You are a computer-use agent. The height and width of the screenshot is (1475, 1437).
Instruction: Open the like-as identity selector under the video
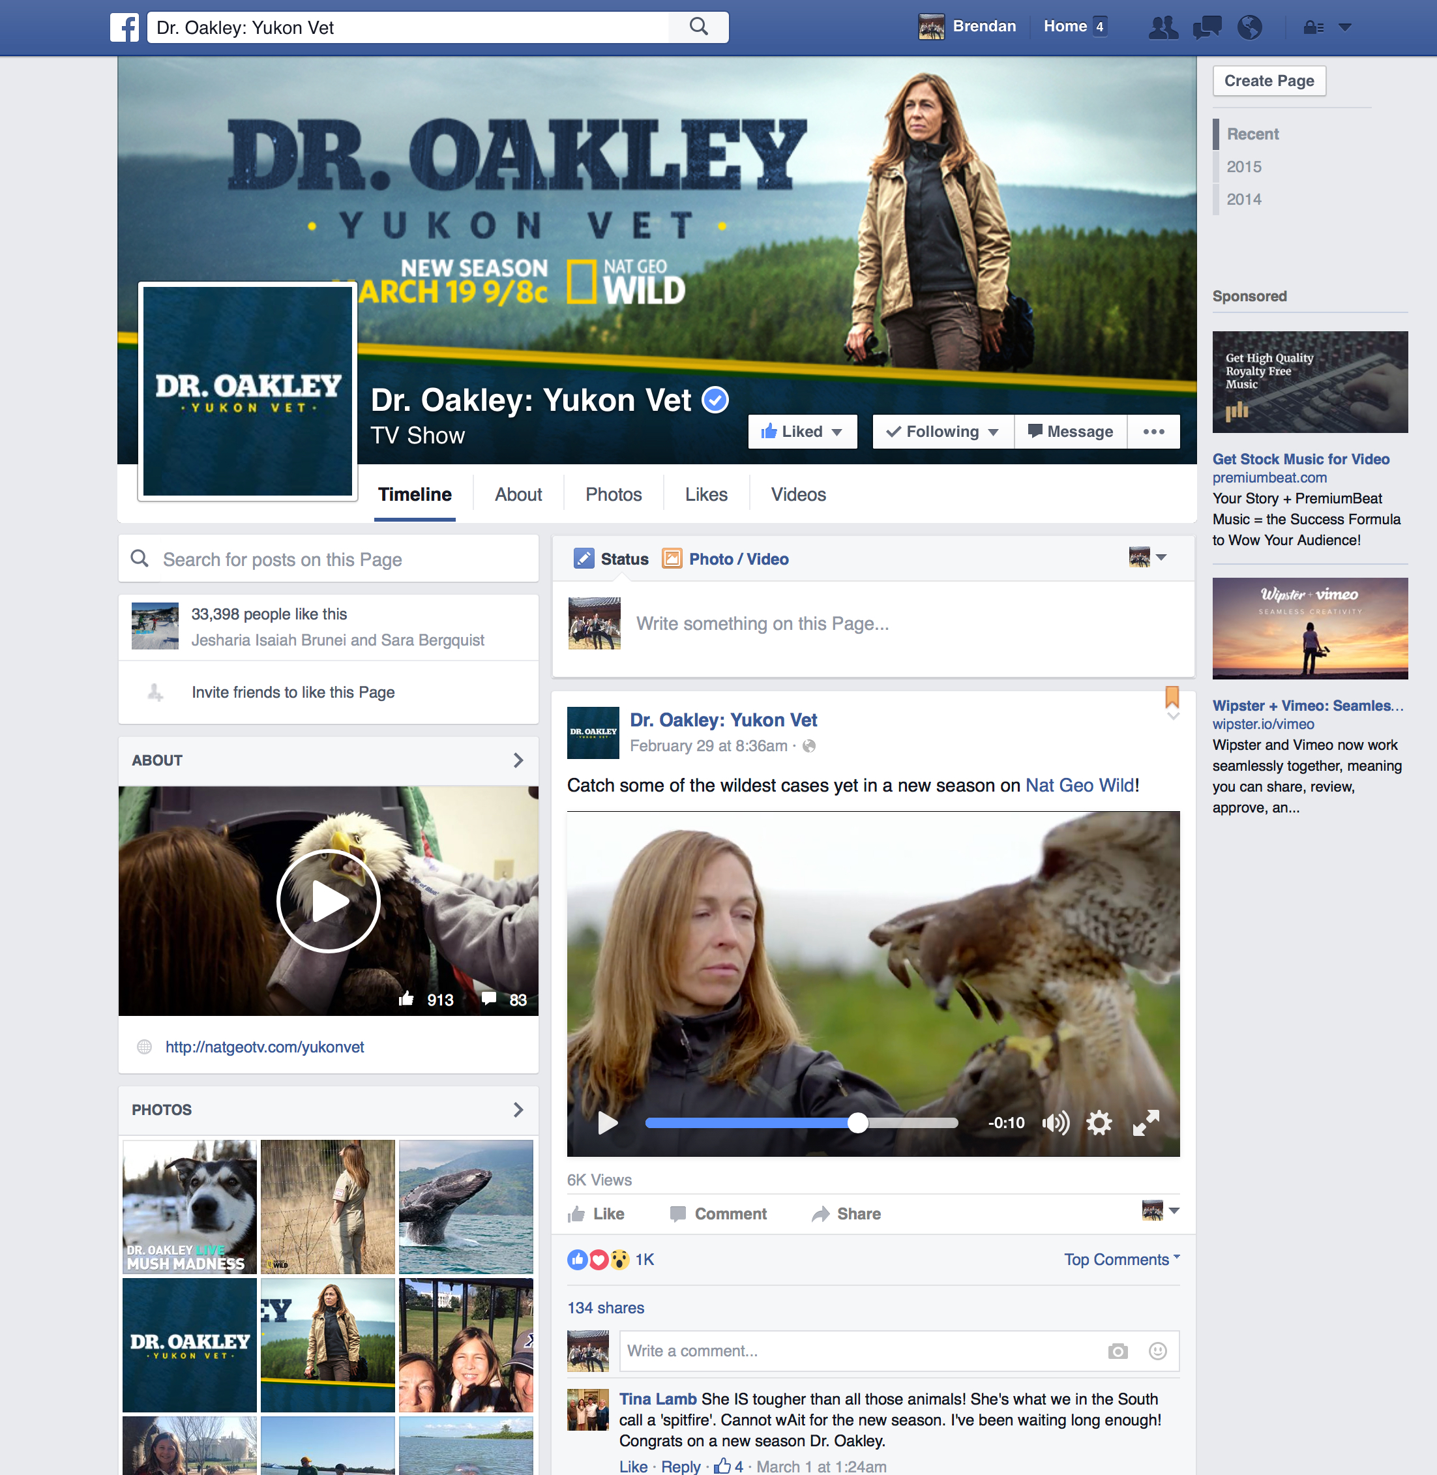1160,1210
